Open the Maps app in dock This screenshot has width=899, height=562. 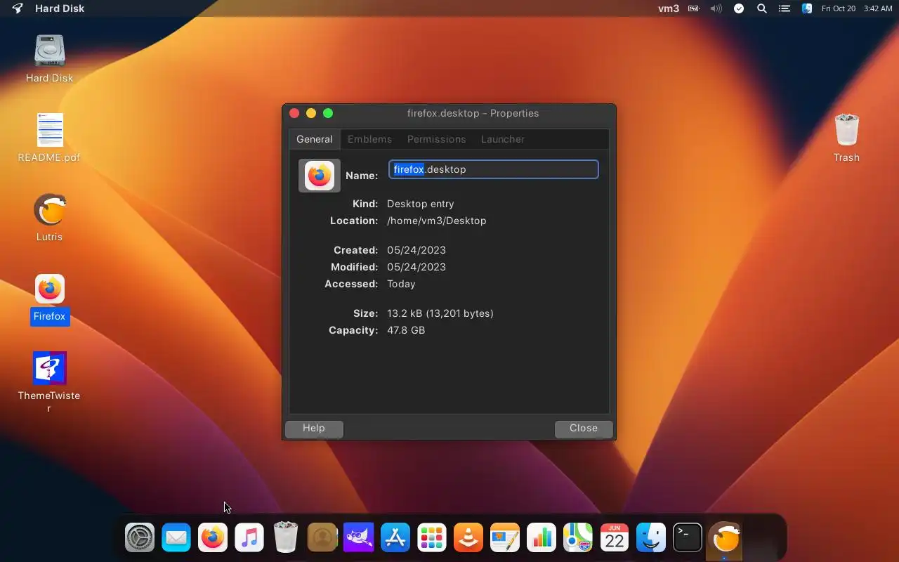pos(578,539)
